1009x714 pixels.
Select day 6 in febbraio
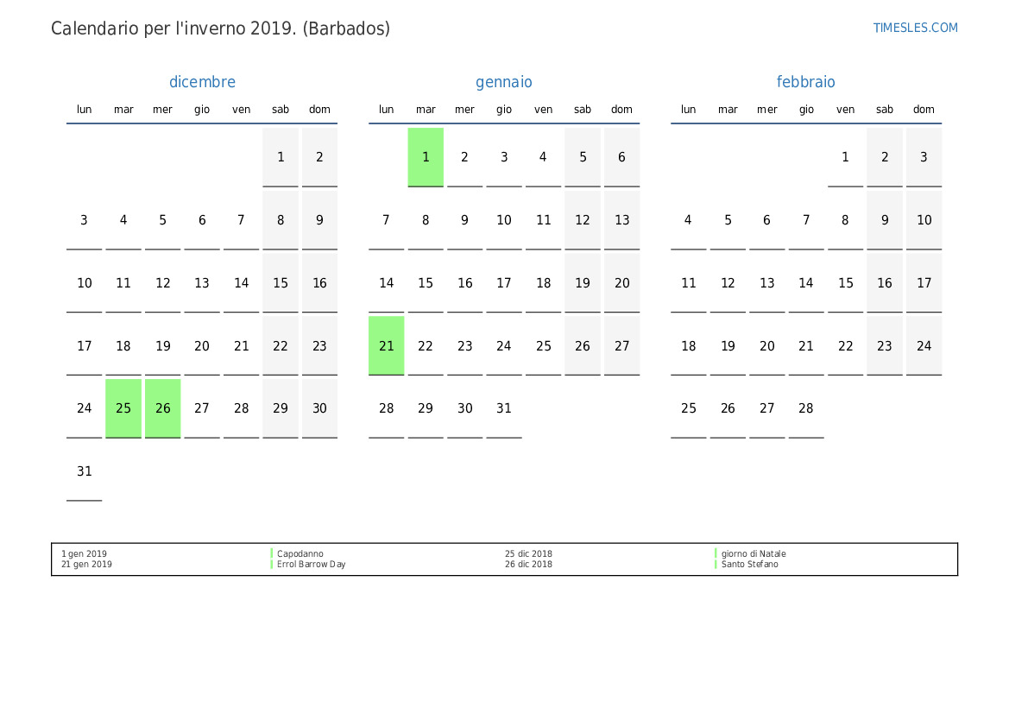(767, 220)
